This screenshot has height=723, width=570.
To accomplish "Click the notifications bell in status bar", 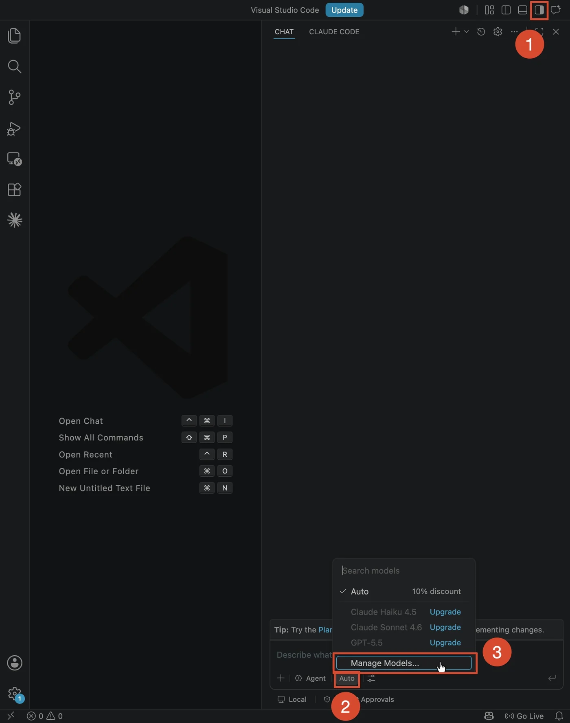I will click(559, 716).
